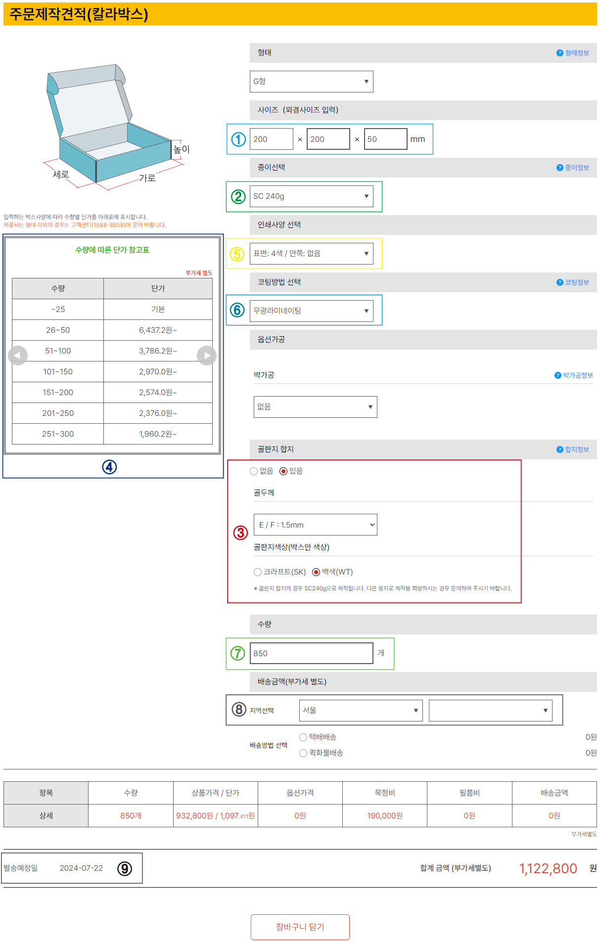Expand the 서울 region dropdown
This screenshot has height=944, width=600.
click(x=361, y=711)
